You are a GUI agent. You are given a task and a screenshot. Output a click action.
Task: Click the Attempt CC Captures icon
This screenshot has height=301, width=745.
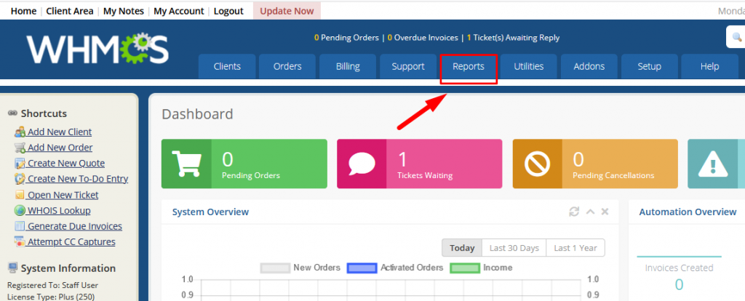(x=20, y=241)
